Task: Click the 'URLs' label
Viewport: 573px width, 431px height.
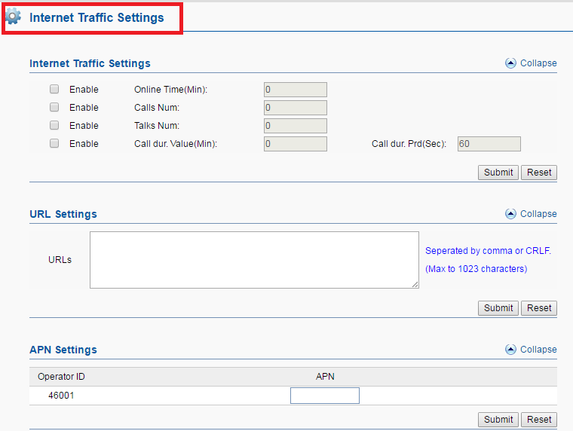Action: point(60,260)
